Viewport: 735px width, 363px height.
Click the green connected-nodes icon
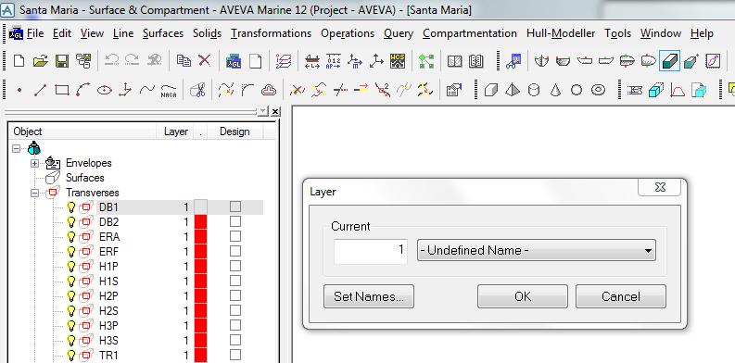(426, 61)
